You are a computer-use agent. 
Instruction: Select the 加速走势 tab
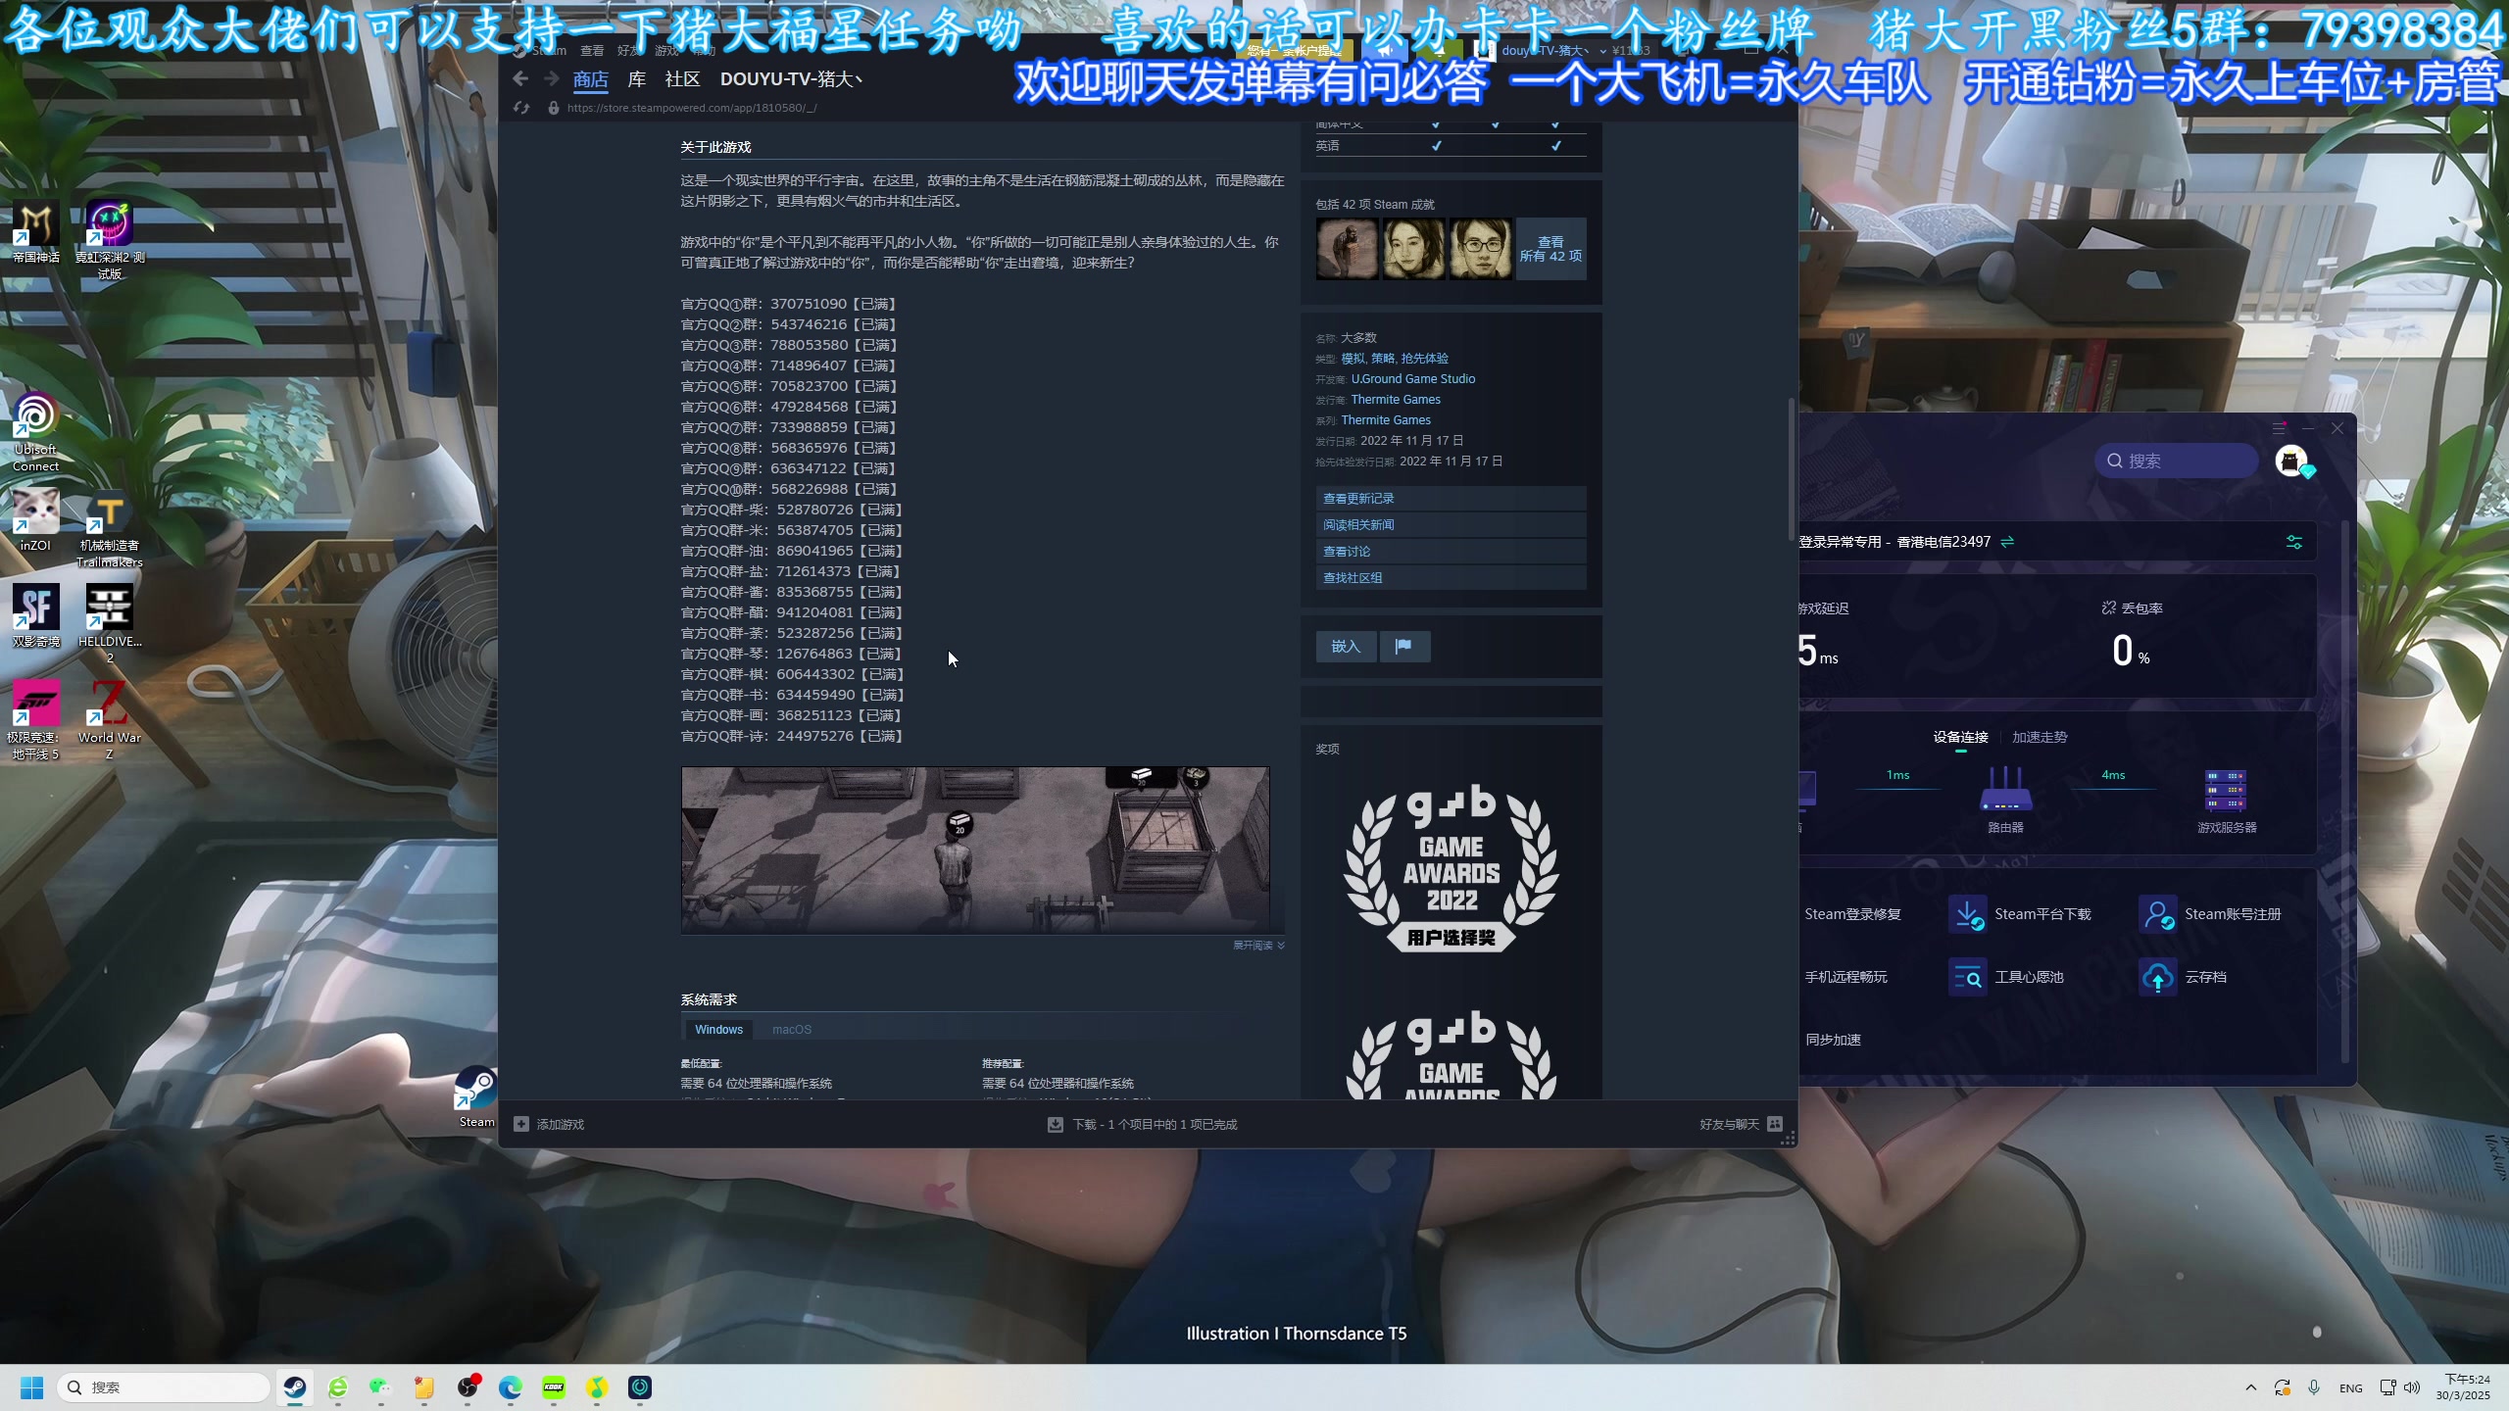point(2040,738)
